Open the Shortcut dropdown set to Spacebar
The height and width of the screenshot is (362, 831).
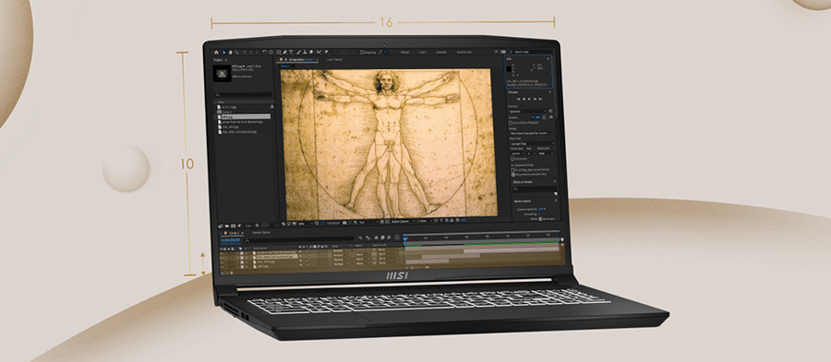[527, 111]
